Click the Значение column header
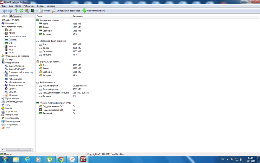260x163 pixels. tap(105, 16)
